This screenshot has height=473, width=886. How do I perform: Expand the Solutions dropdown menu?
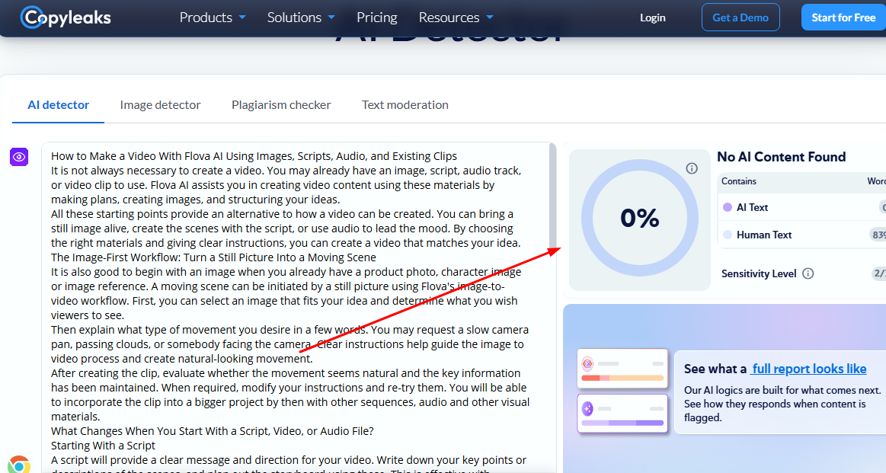tap(301, 18)
